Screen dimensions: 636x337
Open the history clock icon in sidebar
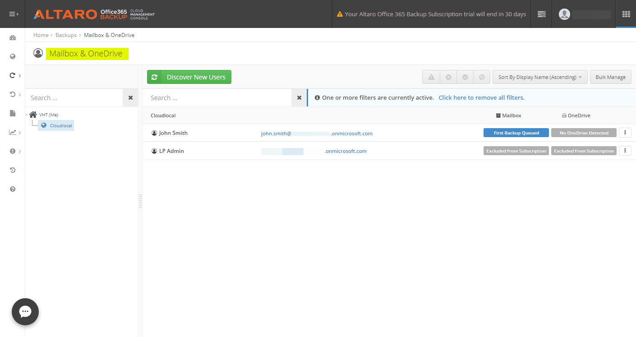click(13, 170)
